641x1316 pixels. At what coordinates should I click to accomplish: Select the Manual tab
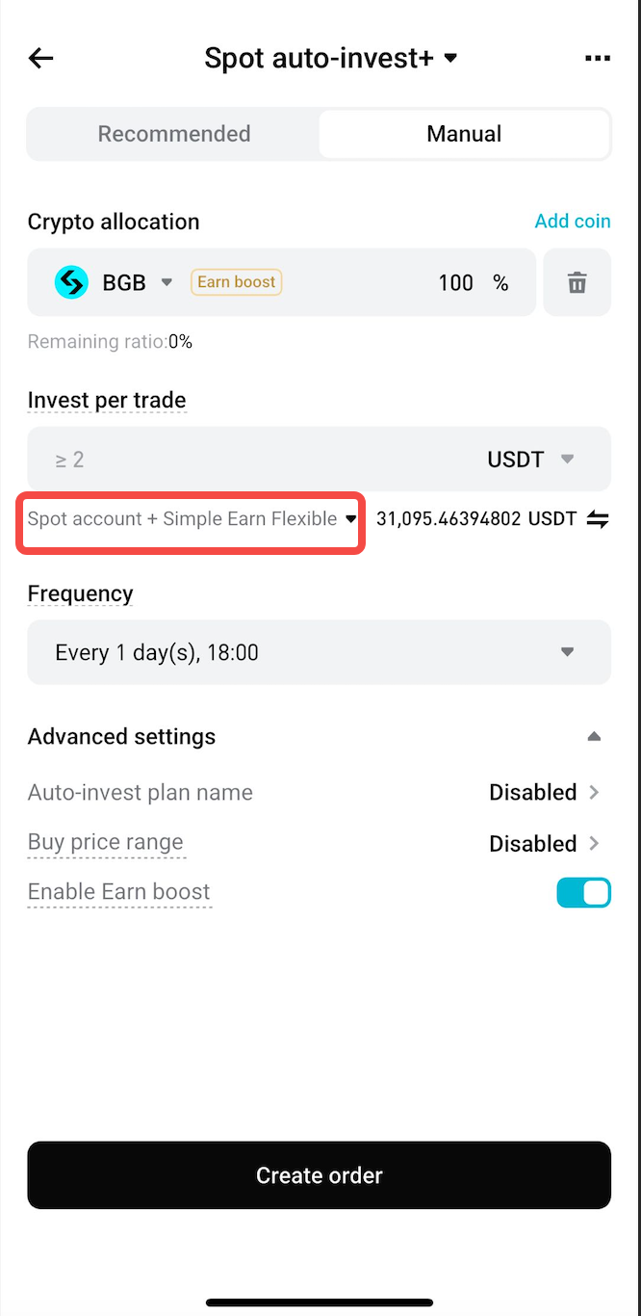click(x=463, y=134)
